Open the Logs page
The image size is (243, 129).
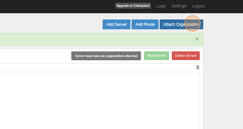click(x=161, y=6)
